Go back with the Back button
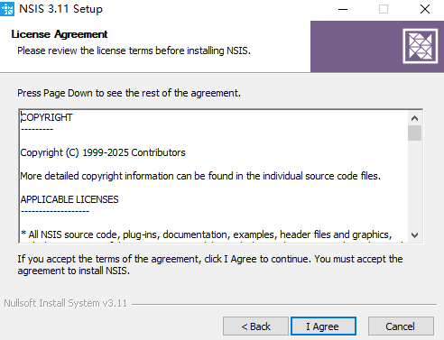This screenshot has width=444, height=340. click(255, 326)
